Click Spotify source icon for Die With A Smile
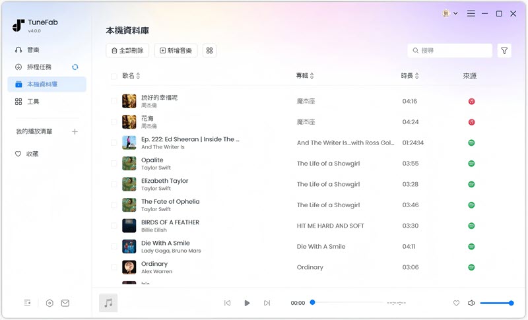 point(471,246)
